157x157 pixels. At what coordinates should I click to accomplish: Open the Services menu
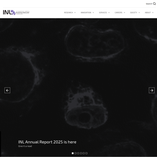pyautogui.click(x=103, y=13)
